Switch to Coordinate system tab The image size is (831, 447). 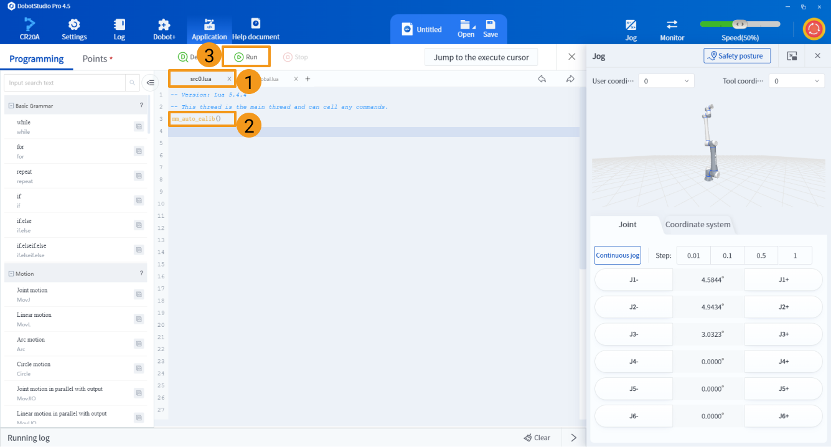pyautogui.click(x=698, y=225)
